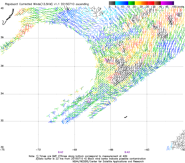
Task: Click the '32' latitude axis label
Action: pos(2,121)
